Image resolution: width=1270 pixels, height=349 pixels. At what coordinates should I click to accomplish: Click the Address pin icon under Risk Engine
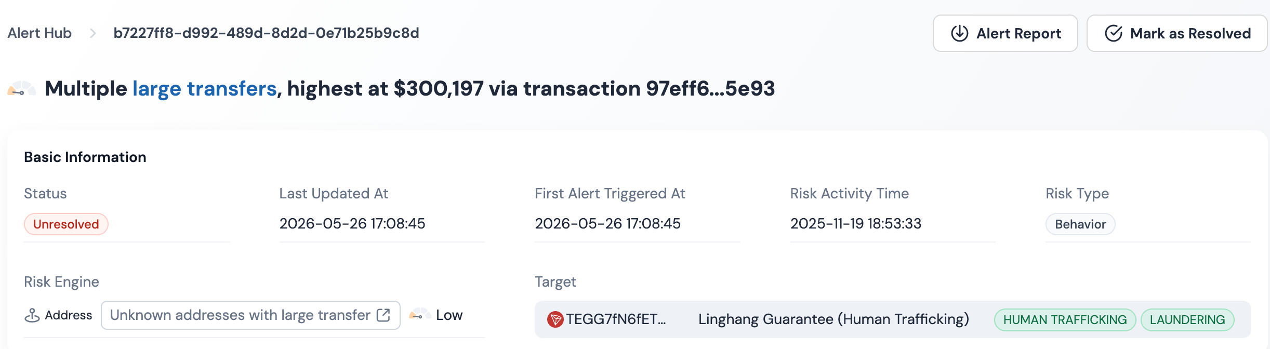[x=32, y=315]
